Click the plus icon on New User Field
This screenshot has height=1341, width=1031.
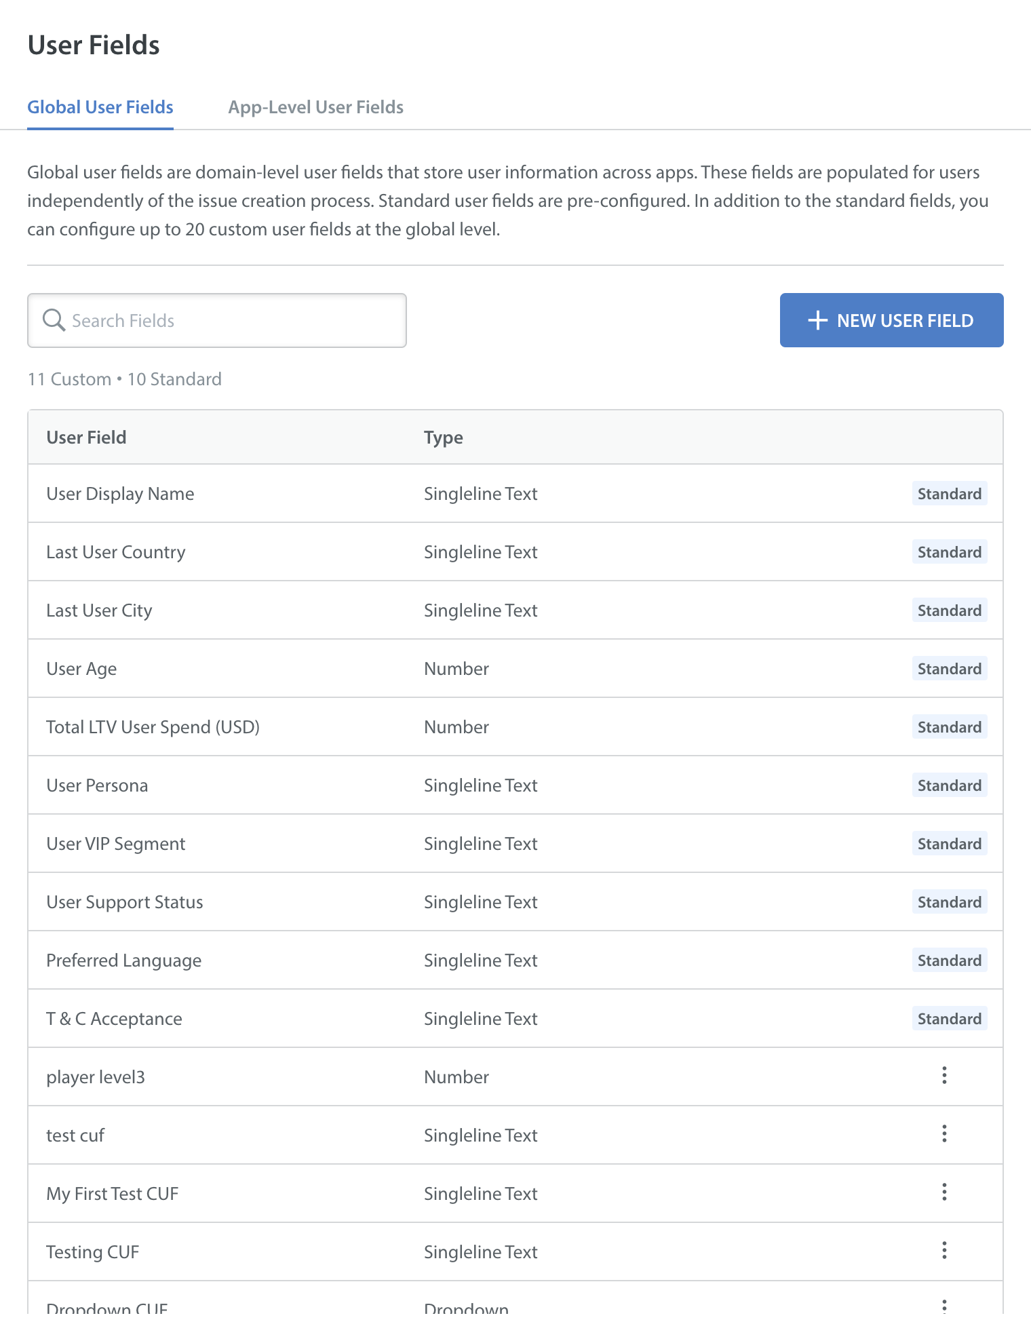pyautogui.click(x=818, y=320)
